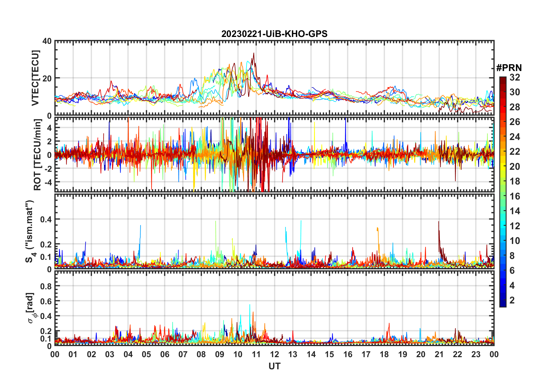This screenshot has height=384, width=549.
Task: Click x-axis hour label 03
Action: click(x=110, y=354)
